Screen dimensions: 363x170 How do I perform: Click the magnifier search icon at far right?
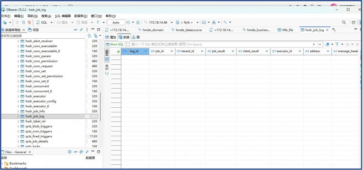click(344, 22)
